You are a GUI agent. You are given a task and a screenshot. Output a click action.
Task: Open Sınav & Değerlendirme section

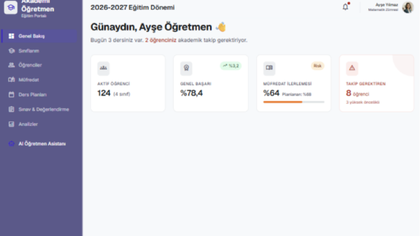click(x=39, y=109)
